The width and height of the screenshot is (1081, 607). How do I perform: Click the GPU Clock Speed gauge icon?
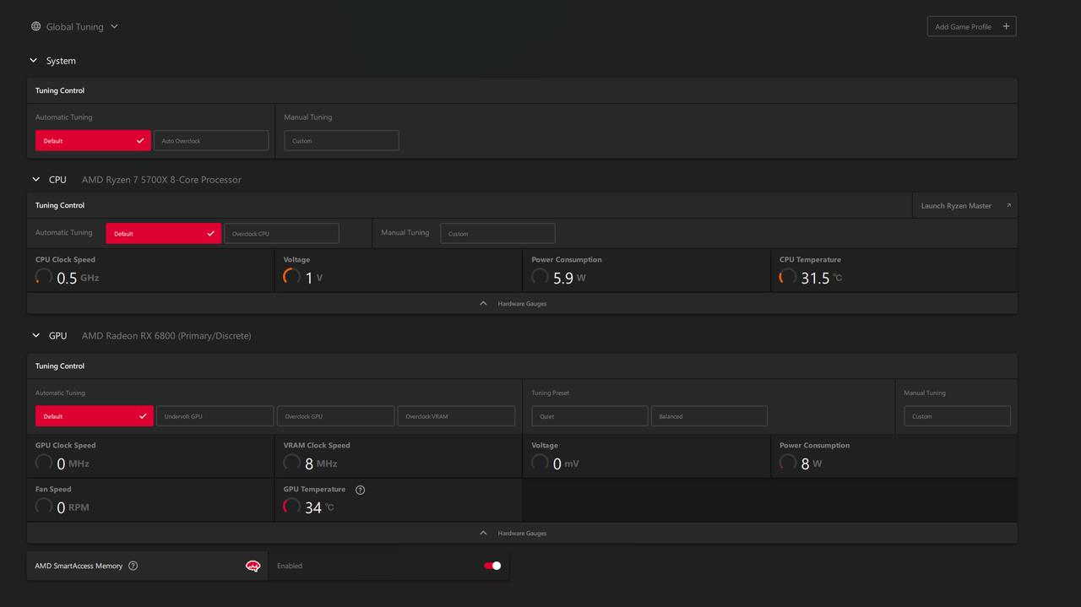pyautogui.click(x=44, y=463)
